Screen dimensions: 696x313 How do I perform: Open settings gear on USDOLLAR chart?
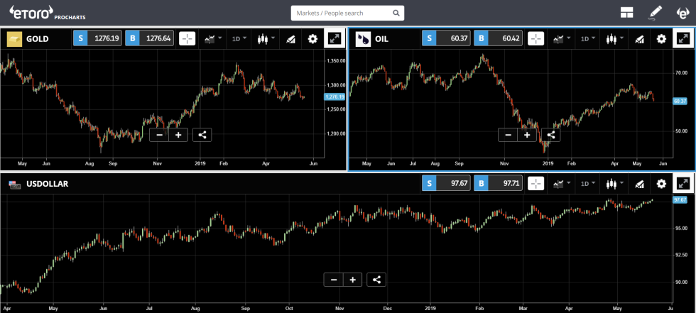tap(661, 184)
